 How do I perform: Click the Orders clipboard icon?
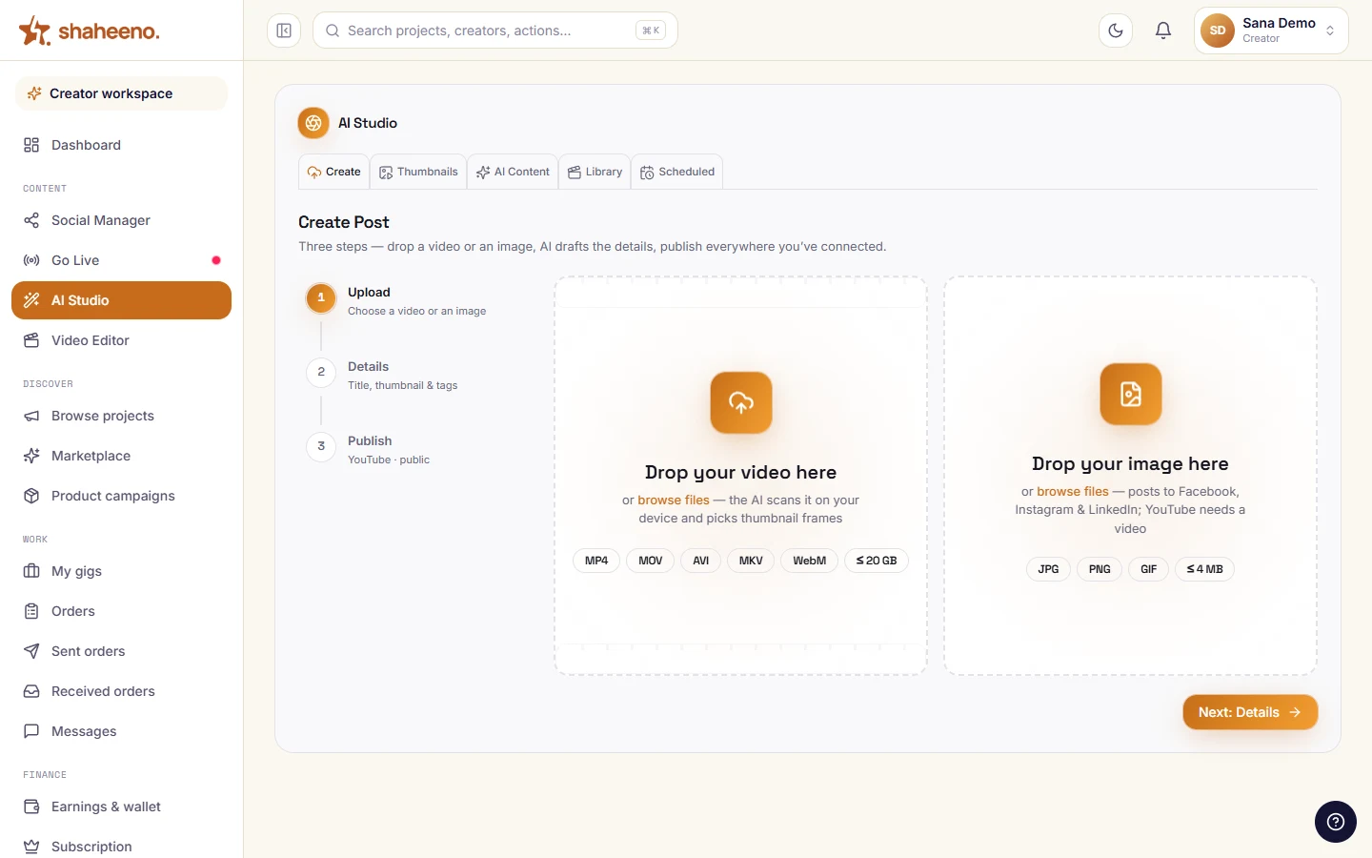pyautogui.click(x=31, y=611)
